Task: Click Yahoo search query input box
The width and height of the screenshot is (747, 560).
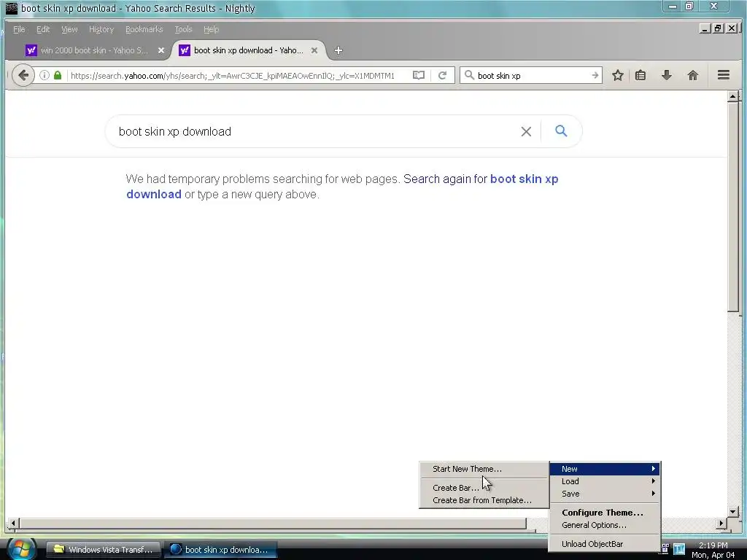Action: point(314,131)
